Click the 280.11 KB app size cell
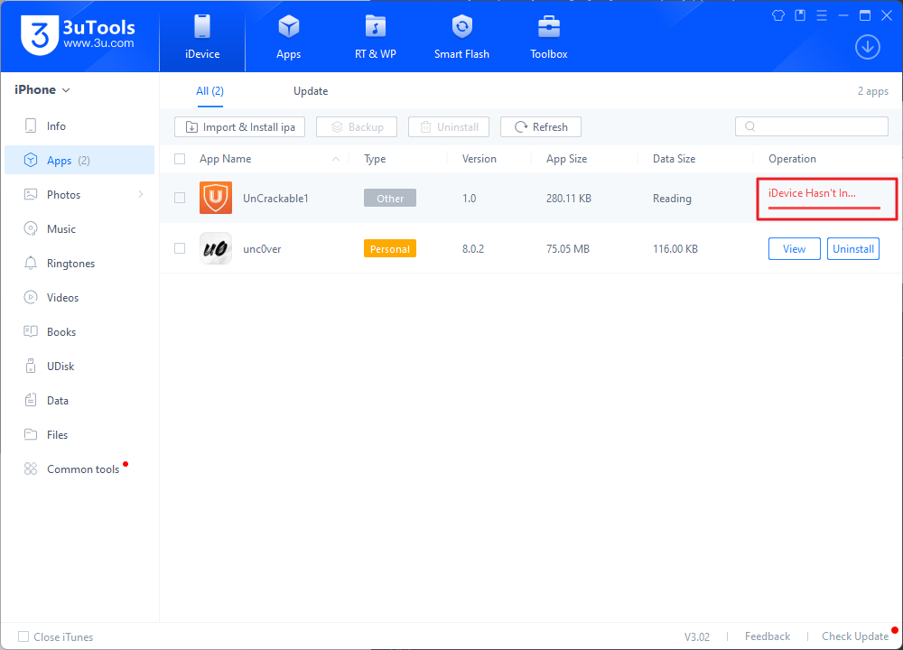Image resolution: width=903 pixels, height=650 pixels. tap(569, 198)
